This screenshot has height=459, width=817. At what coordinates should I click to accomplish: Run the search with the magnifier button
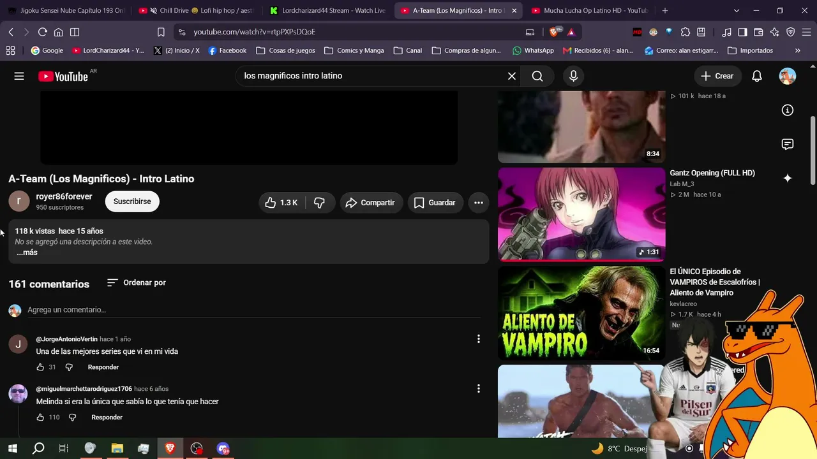[537, 76]
